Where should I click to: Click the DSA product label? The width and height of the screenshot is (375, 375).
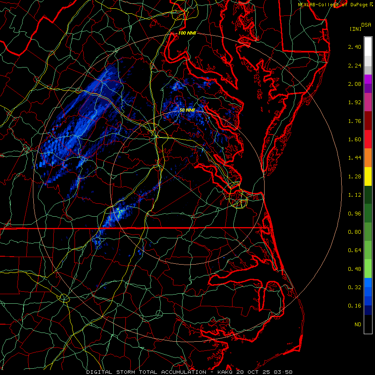(366, 25)
